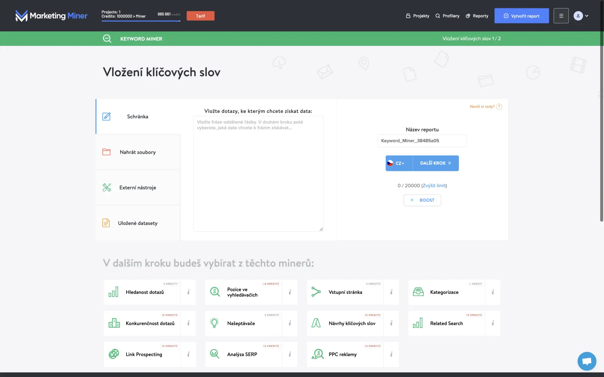Select the Nahrát soubory tab
This screenshot has height=377, width=604.
click(138, 152)
